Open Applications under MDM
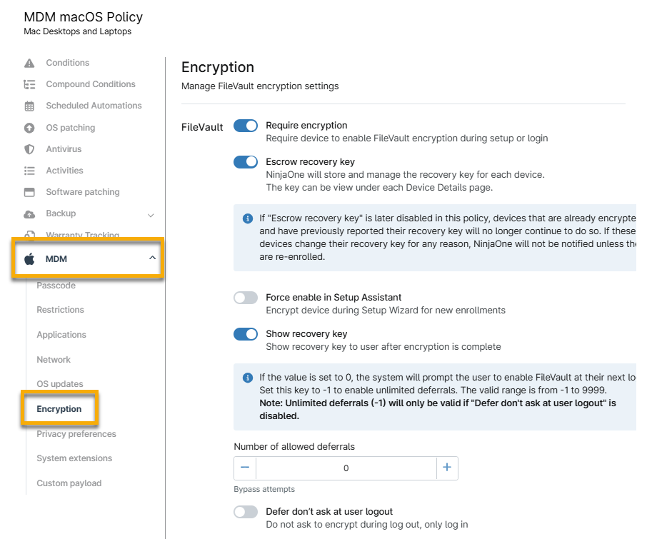This screenshot has height=539, width=647. click(x=61, y=335)
